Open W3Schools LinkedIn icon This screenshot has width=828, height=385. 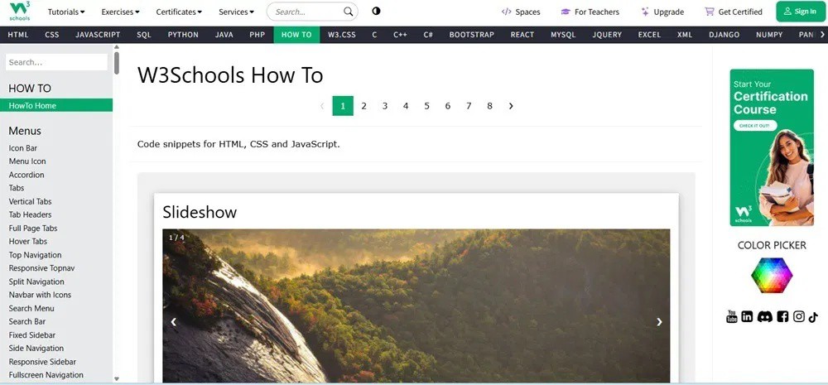coord(747,316)
